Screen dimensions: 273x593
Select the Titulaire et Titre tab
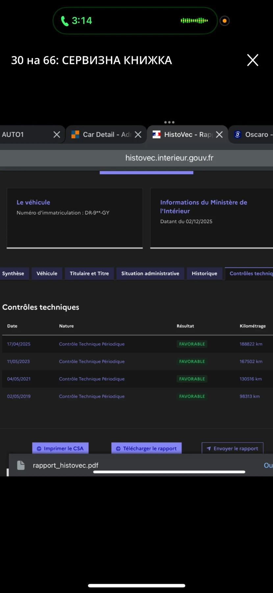coord(89,273)
